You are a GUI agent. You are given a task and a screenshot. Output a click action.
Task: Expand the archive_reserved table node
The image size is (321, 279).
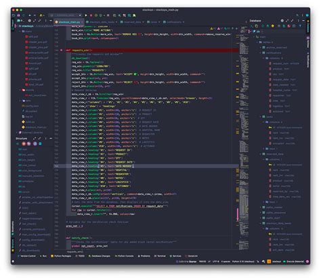tap(261, 47)
